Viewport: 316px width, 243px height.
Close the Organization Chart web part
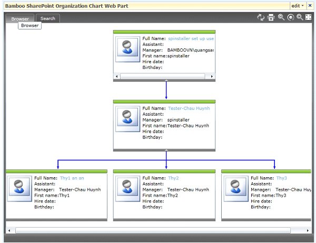click(x=310, y=6)
